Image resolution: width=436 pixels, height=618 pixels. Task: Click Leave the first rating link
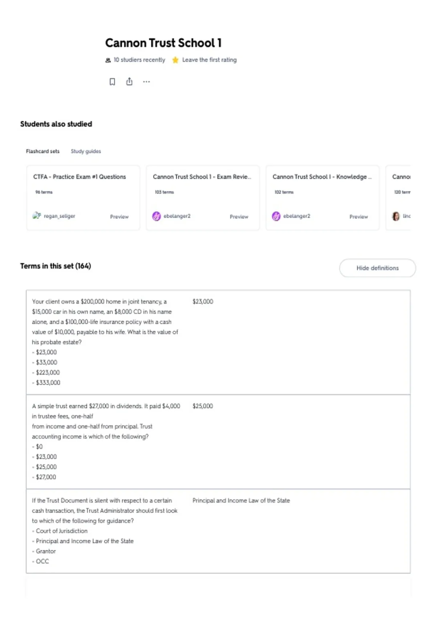(209, 60)
